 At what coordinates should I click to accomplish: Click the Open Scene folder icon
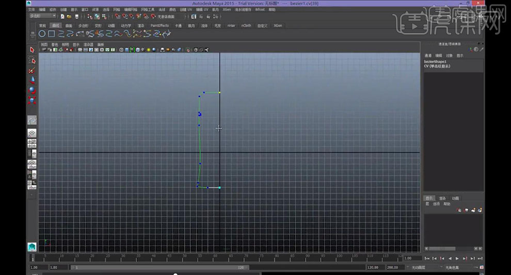69,17
